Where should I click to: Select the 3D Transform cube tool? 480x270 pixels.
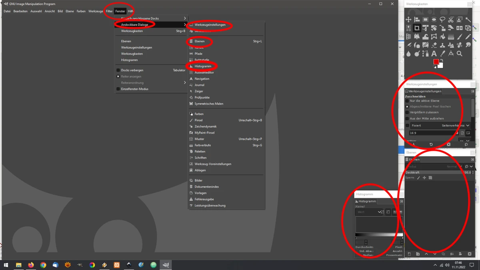[x=468, y=28]
